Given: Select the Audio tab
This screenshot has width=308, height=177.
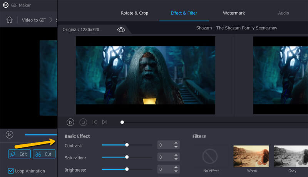Looking at the screenshot, I should coord(283,13).
